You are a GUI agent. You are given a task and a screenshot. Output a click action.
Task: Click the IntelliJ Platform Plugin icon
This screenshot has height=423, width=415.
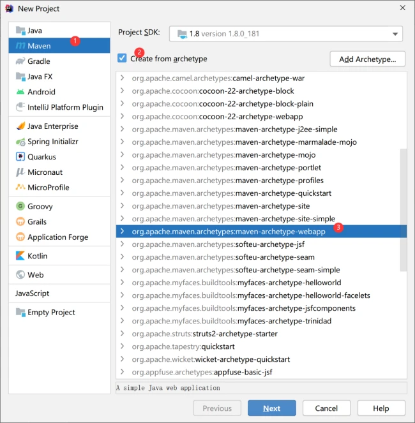tap(20, 107)
